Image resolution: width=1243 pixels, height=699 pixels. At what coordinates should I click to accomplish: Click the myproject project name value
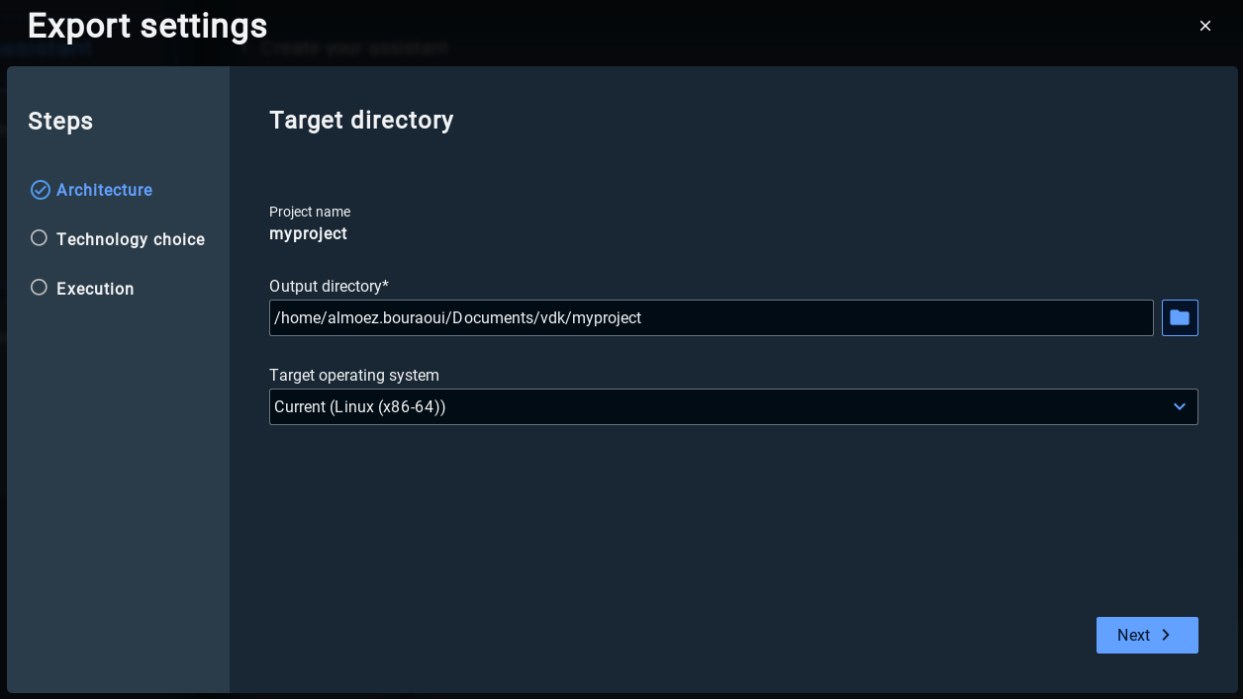pyautogui.click(x=308, y=234)
